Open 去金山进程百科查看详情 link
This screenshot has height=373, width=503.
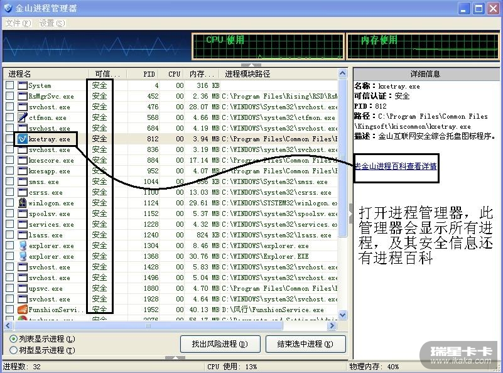(396, 166)
